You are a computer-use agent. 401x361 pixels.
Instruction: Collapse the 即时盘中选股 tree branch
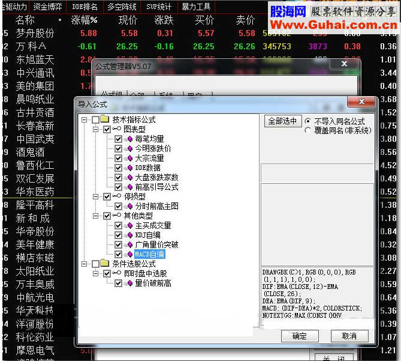(x=95, y=274)
